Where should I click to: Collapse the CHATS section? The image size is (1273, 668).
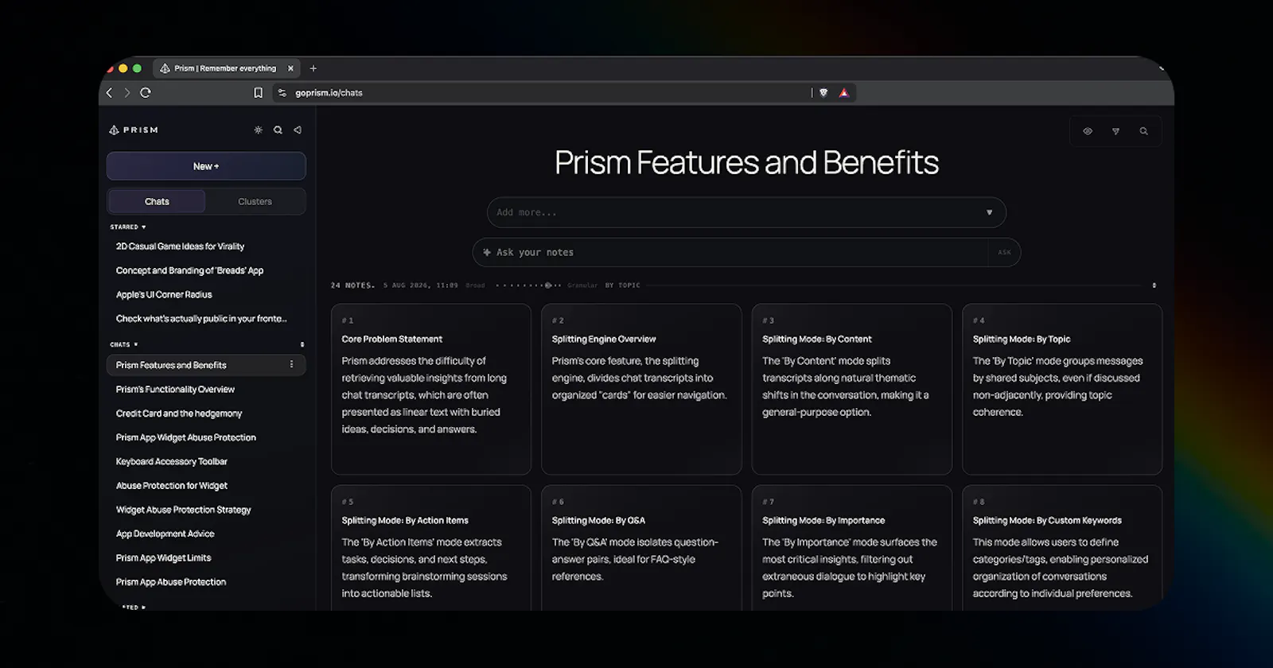(124, 344)
